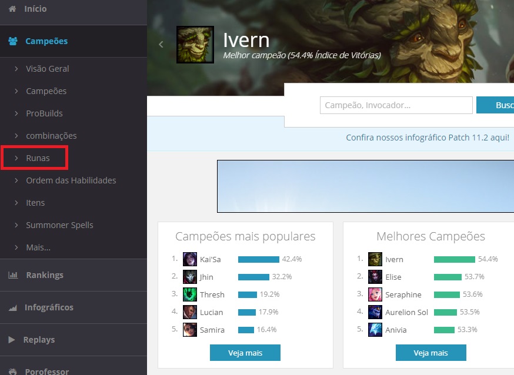Click the Porofessor poro icon
The image size is (514, 375).
[13, 371]
